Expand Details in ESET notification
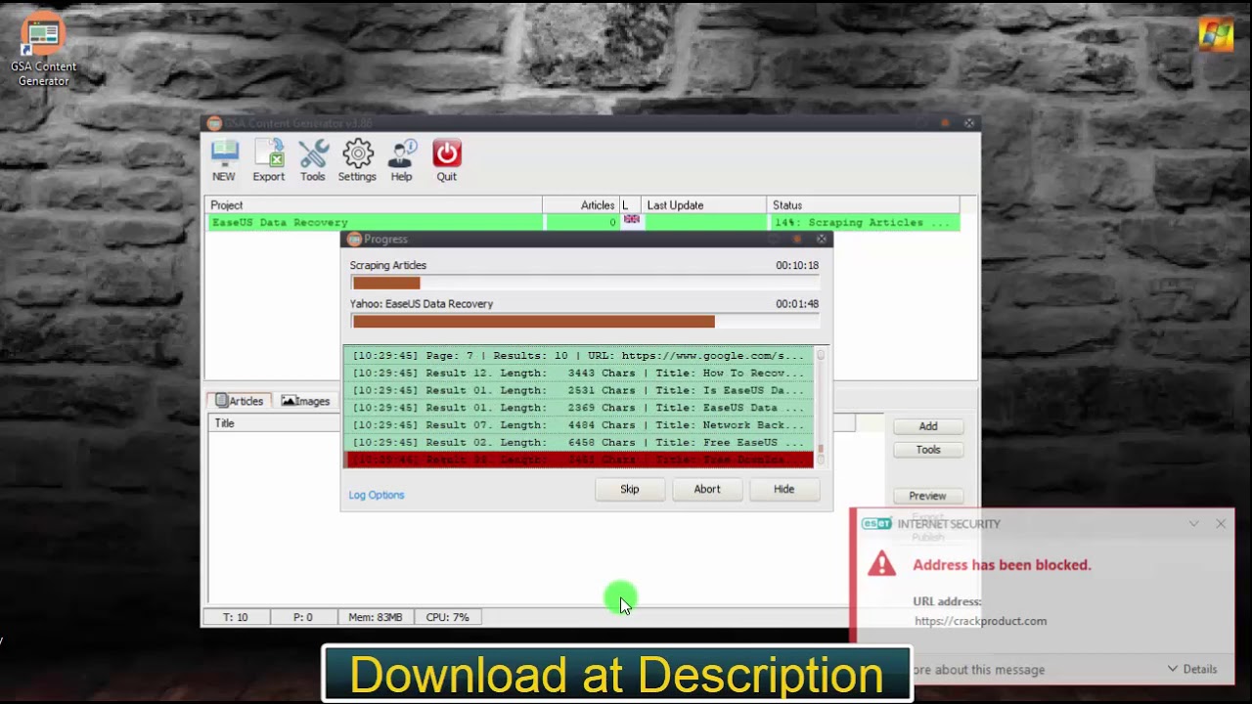 [x=1192, y=669]
